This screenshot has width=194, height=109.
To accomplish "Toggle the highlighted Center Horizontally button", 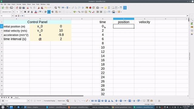I will 49,12.
